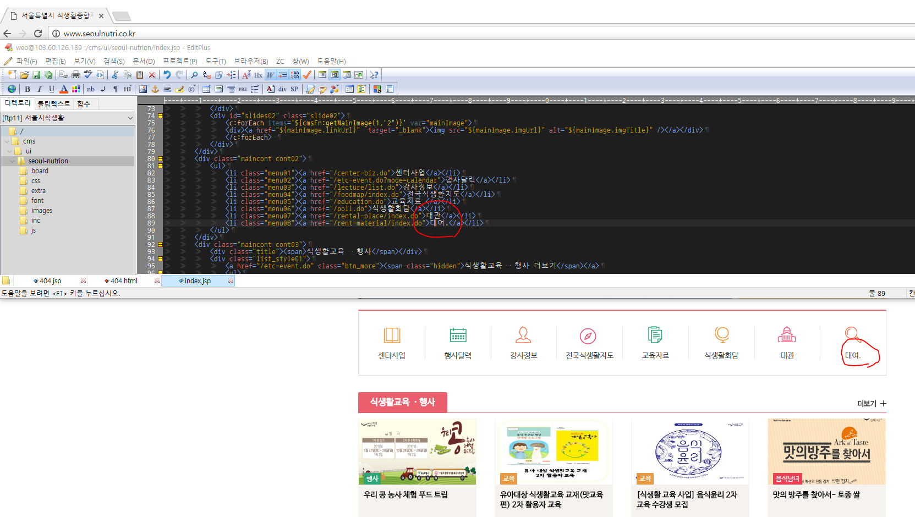Switch to the 404.html document tab

124,280
